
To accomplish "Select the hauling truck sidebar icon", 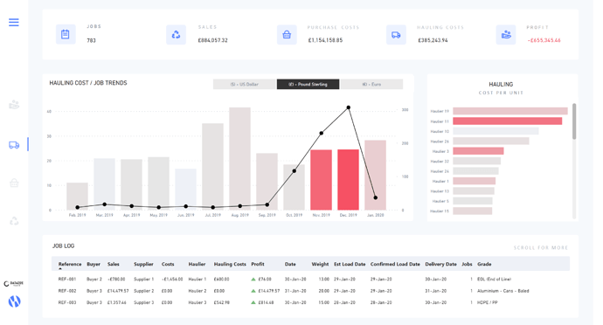I will tap(14, 145).
